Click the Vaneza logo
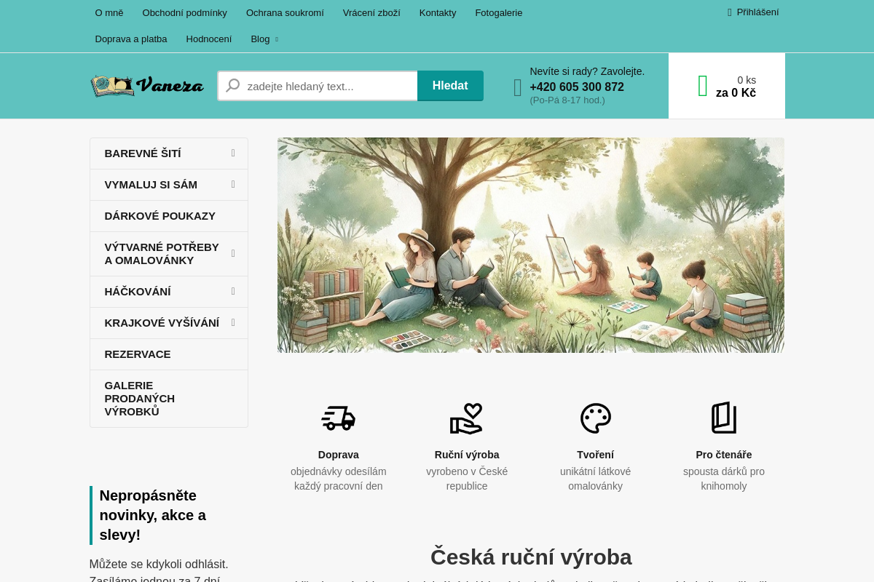874x582 pixels. 146,86
